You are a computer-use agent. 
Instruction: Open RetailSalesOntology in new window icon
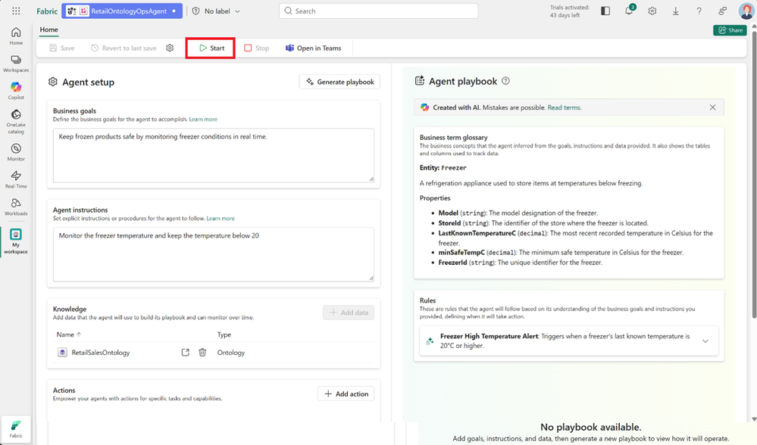point(186,353)
